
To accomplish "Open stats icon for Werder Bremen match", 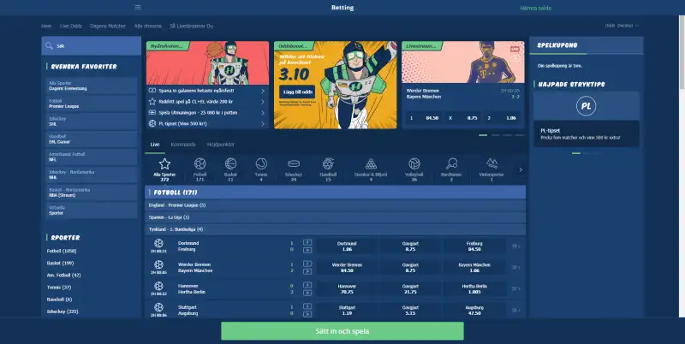I will 307,264.
